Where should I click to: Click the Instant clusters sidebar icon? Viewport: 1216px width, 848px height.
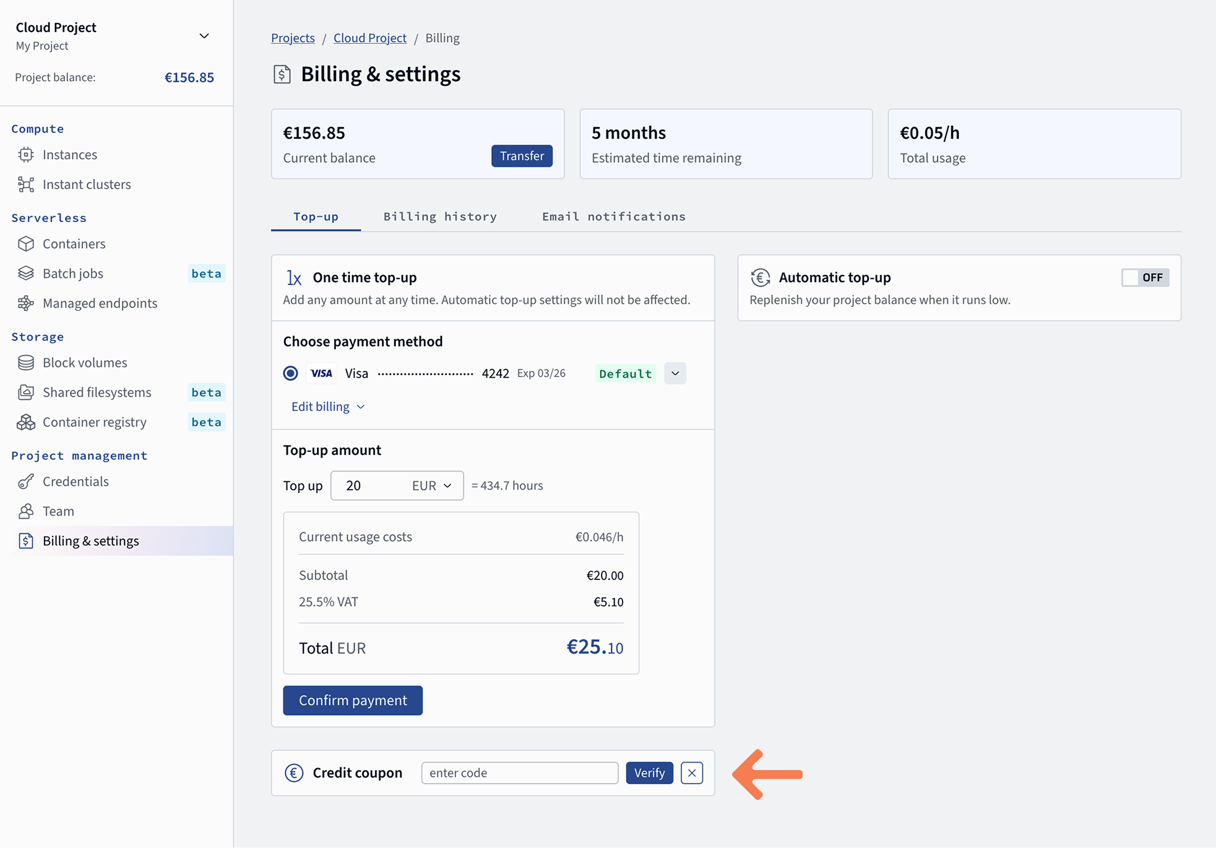coord(25,184)
